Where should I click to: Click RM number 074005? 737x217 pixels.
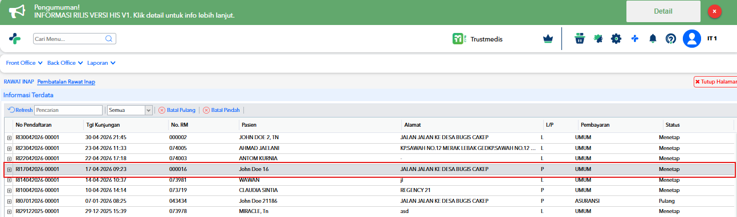point(178,148)
